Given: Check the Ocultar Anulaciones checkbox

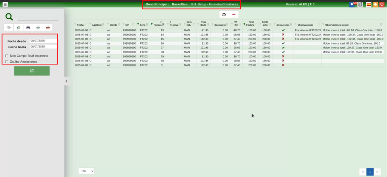Looking at the screenshot, I should tap(7, 62).
